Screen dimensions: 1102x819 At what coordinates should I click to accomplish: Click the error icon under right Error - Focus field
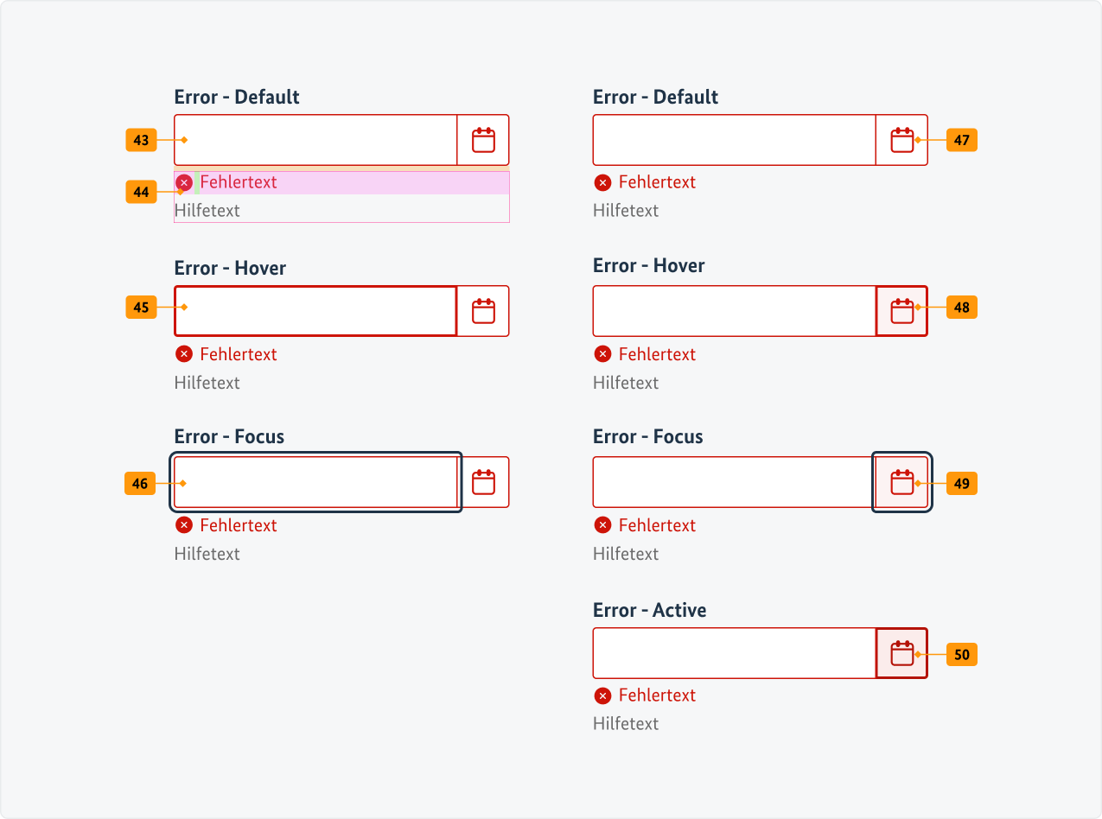click(x=602, y=524)
